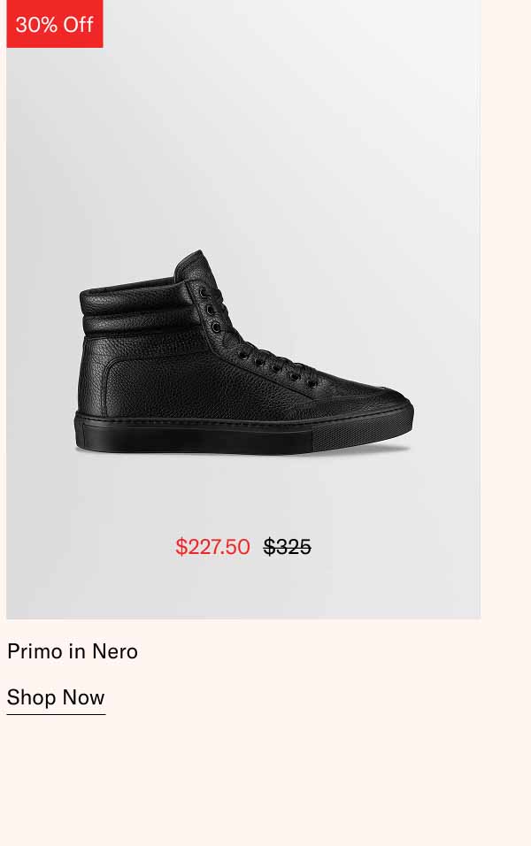Activate the Shop Now call-to-action
Viewport: 531px width, 846px height.
[x=55, y=697]
